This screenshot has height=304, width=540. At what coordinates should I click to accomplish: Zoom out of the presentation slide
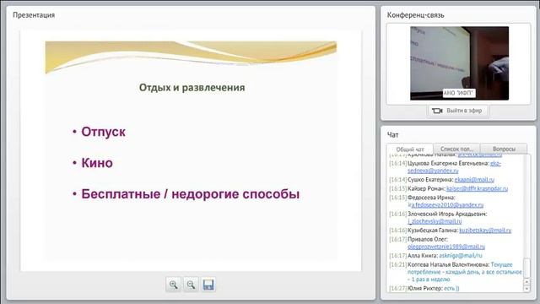click(191, 285)
